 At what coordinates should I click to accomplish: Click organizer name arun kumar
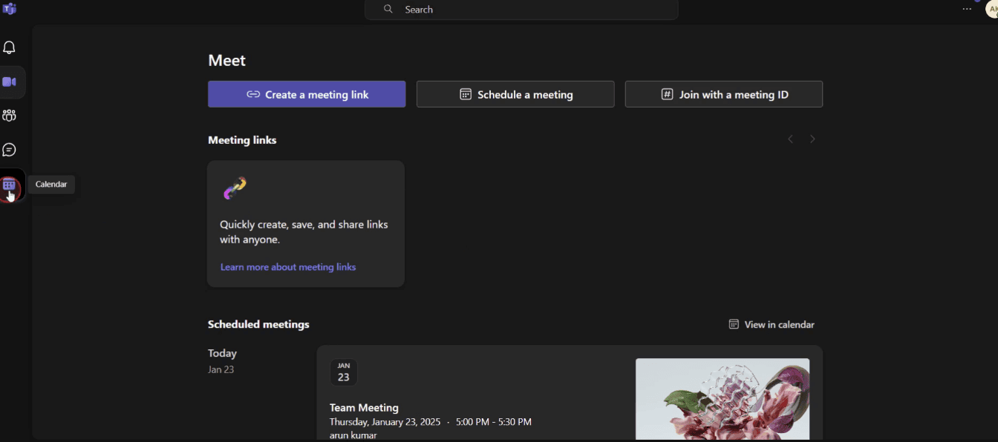point(353,435)
